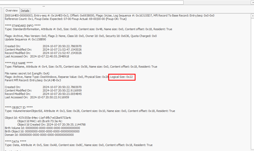Select the 'Reference Count: 0x1, Fixup Data' line
The image size is (254, 151).
[x=66, y=19]
